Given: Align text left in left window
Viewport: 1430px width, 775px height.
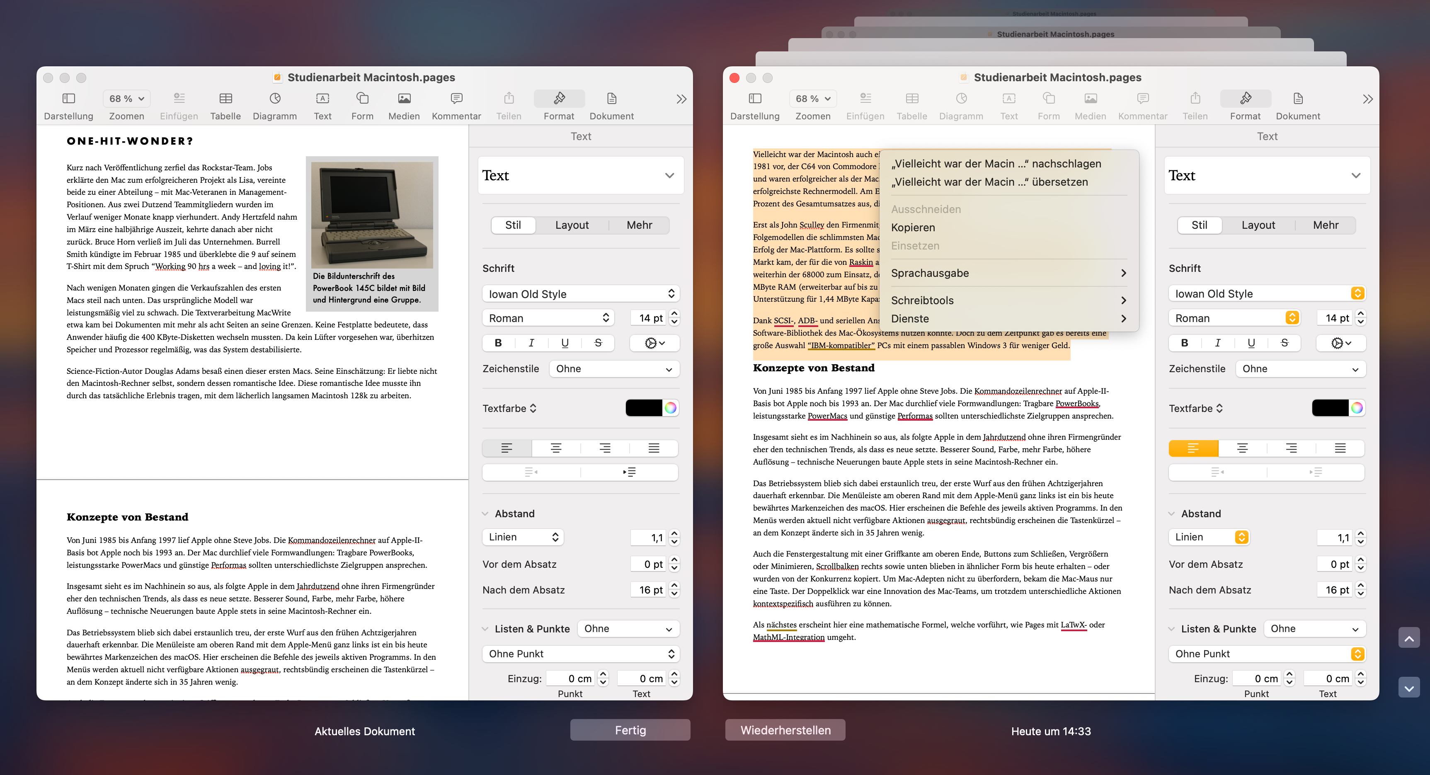Looking at the screenshot, I should tap(507, 448).
